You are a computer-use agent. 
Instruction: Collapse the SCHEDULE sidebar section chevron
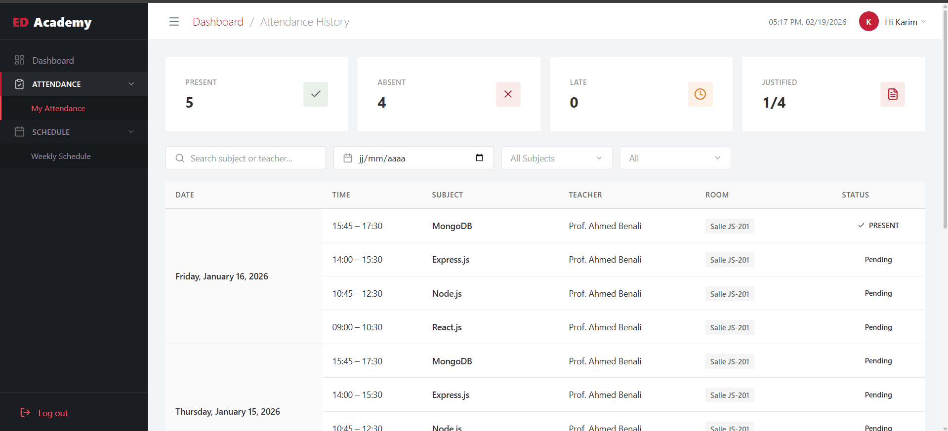coord(131,132)
